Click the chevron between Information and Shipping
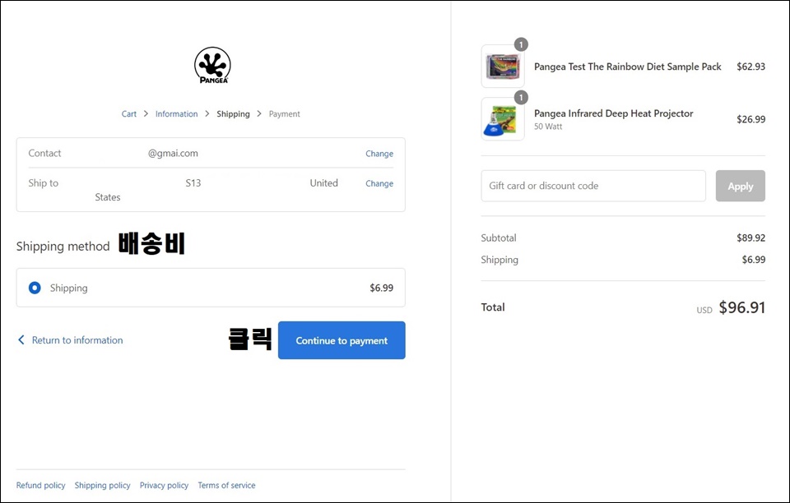The height and width of the screenshot is (503, 790). pos(207,113)
